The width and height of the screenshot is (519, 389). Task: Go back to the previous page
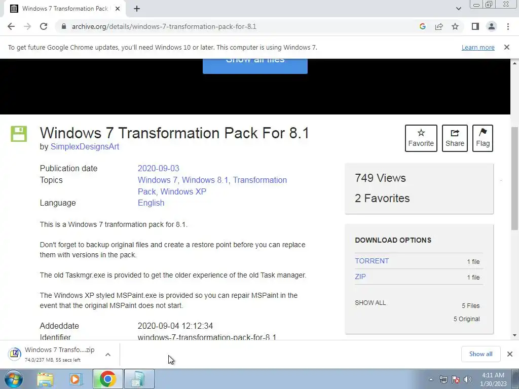pyautogui.click(x=11, y=26)
